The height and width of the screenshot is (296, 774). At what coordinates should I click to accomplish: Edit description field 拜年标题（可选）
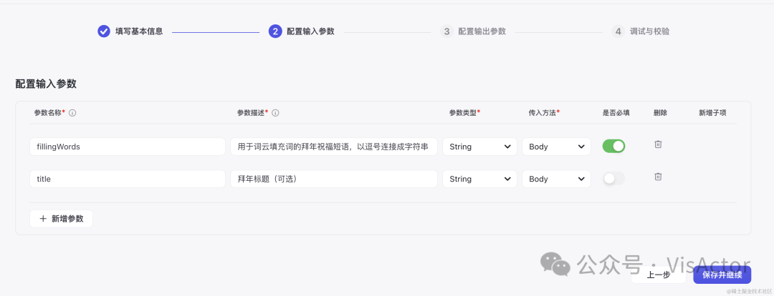334,179
